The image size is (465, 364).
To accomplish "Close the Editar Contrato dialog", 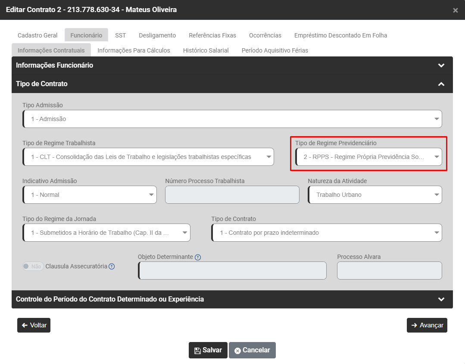I will click(455, 10).
